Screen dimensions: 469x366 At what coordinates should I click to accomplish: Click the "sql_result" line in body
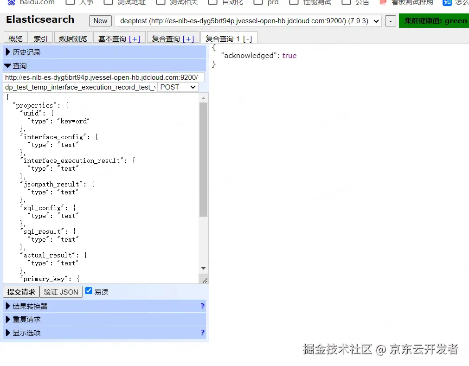pos(48,231)
